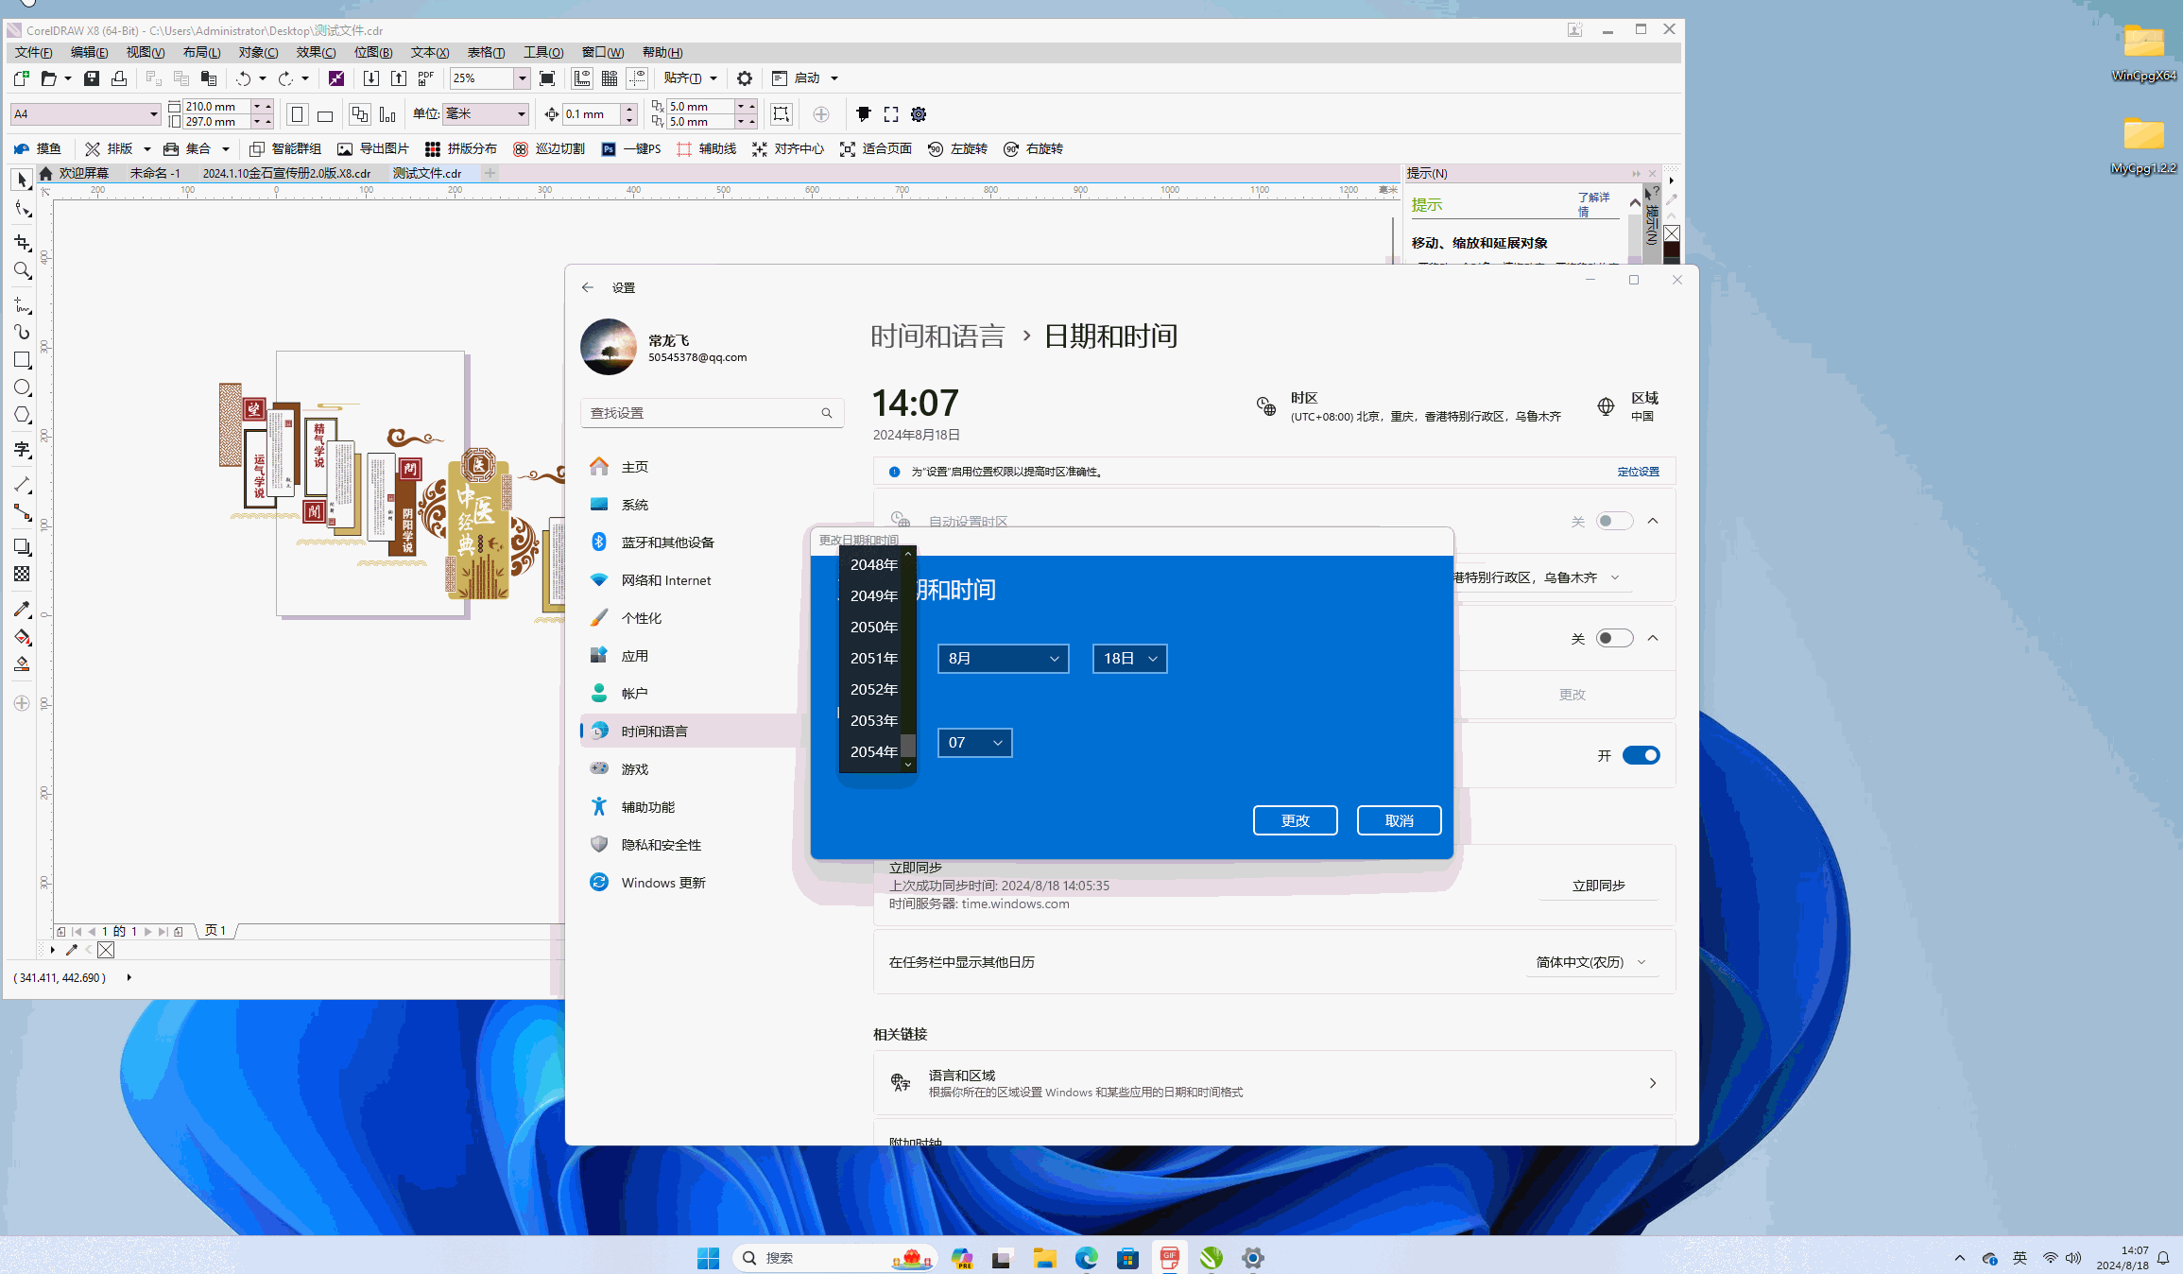
Task: Click the Export icon in CorelDRAW toolbar
Action: [399, 78]
